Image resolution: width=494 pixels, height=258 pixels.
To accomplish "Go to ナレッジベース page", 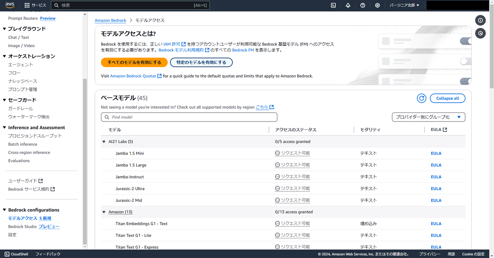I will (x=23, y=81).
